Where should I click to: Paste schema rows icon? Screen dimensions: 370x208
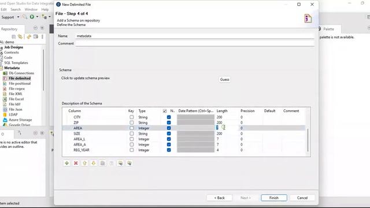tap(112, 163)
